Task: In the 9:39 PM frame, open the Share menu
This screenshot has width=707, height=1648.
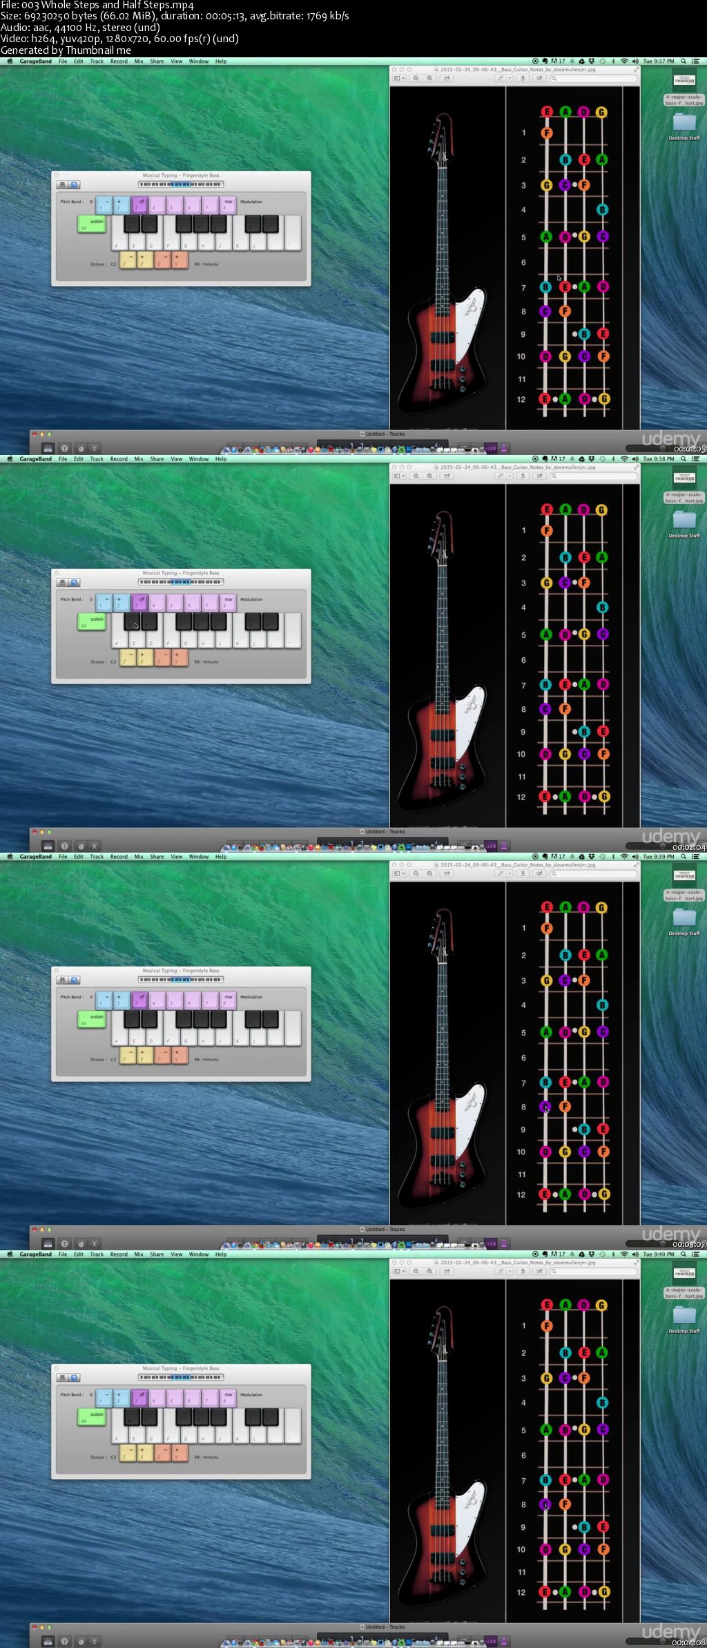Action: point(157,857)
